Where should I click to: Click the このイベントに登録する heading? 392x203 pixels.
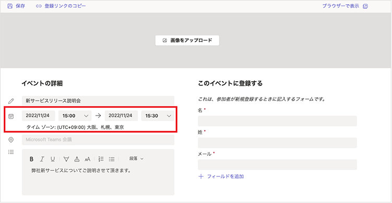pyautogui.click(x=230, y=83)
